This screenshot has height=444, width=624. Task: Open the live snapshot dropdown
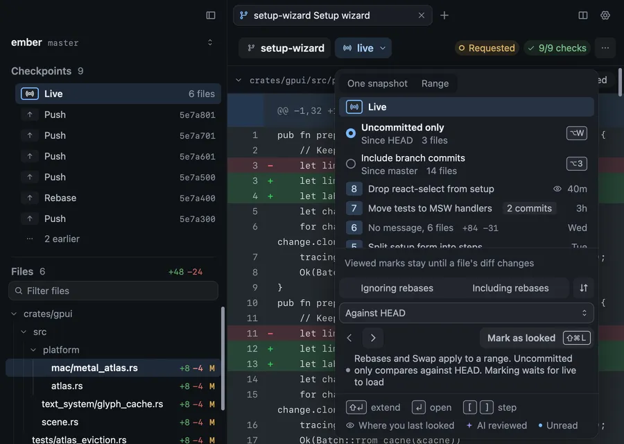tap(363, 48)
